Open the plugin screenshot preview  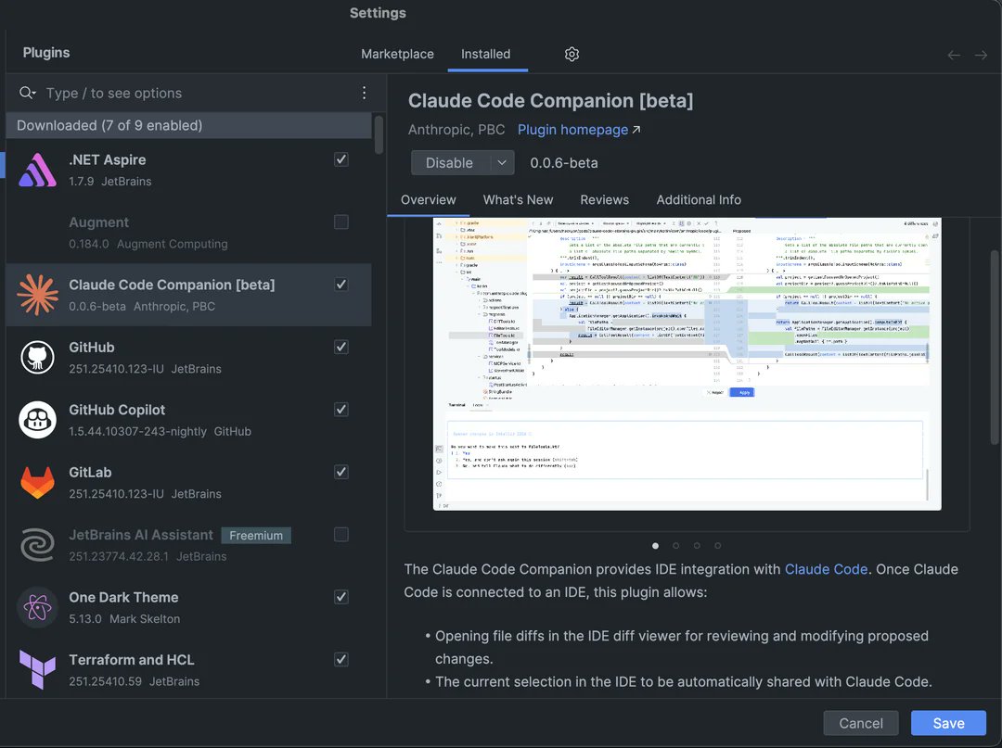pyautogui.click(x=687, y=363)
